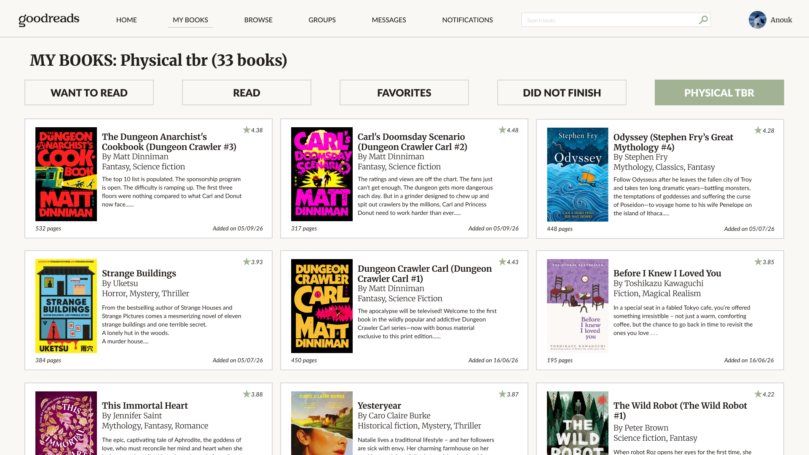Click rating star for The Wild Robot

(x=758, y=394)
